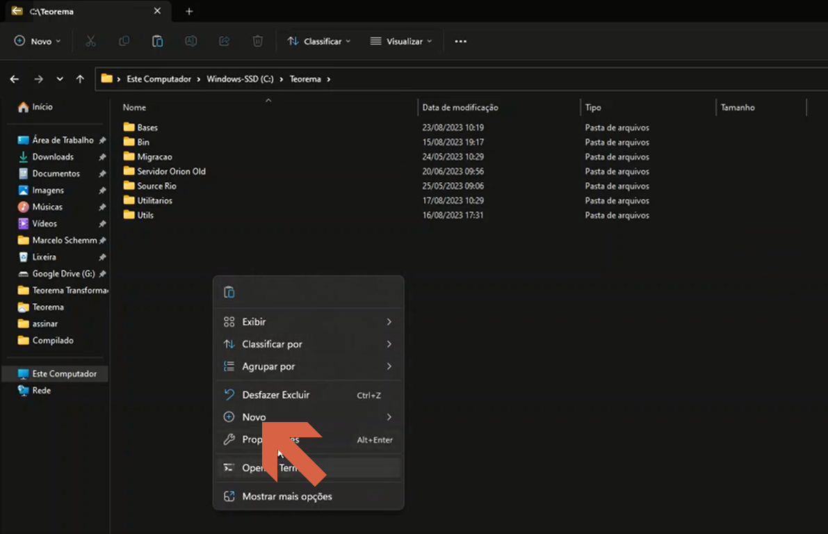Select the C:\Teorema tab

pyautogui.click(x=87, y=11)
